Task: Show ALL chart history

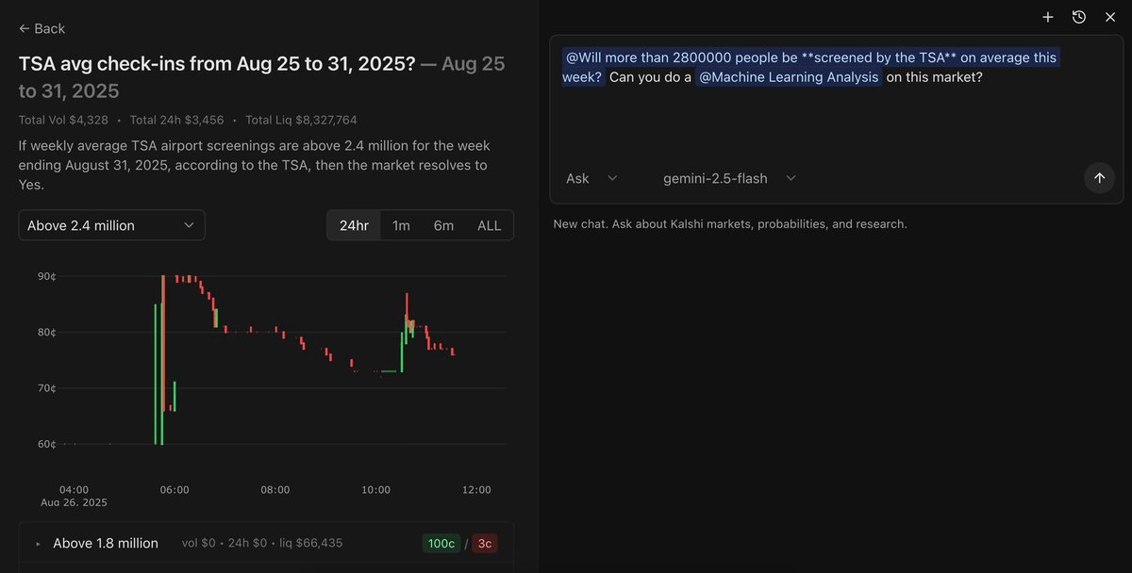Action: [490, 225]
